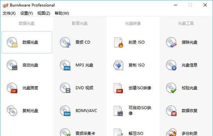The image size is (213, 136).
Task: Click the 光盘信息 label
Action: 189,65
